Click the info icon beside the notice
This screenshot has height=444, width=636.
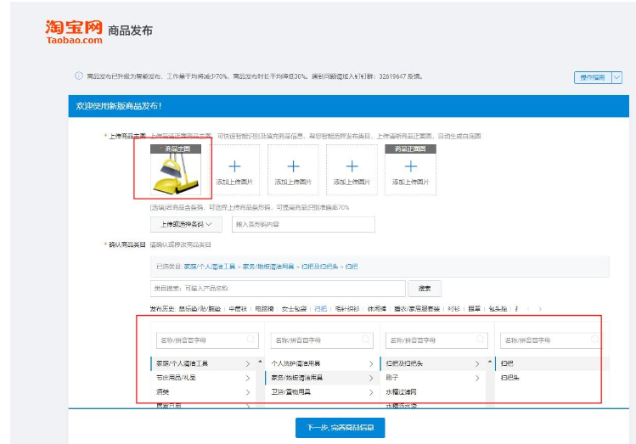click(79, 76)
